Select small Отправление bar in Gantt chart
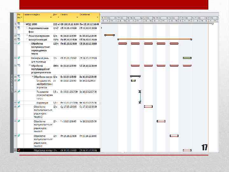The width and height of the screenshot is (229, 172). [133, 81]
